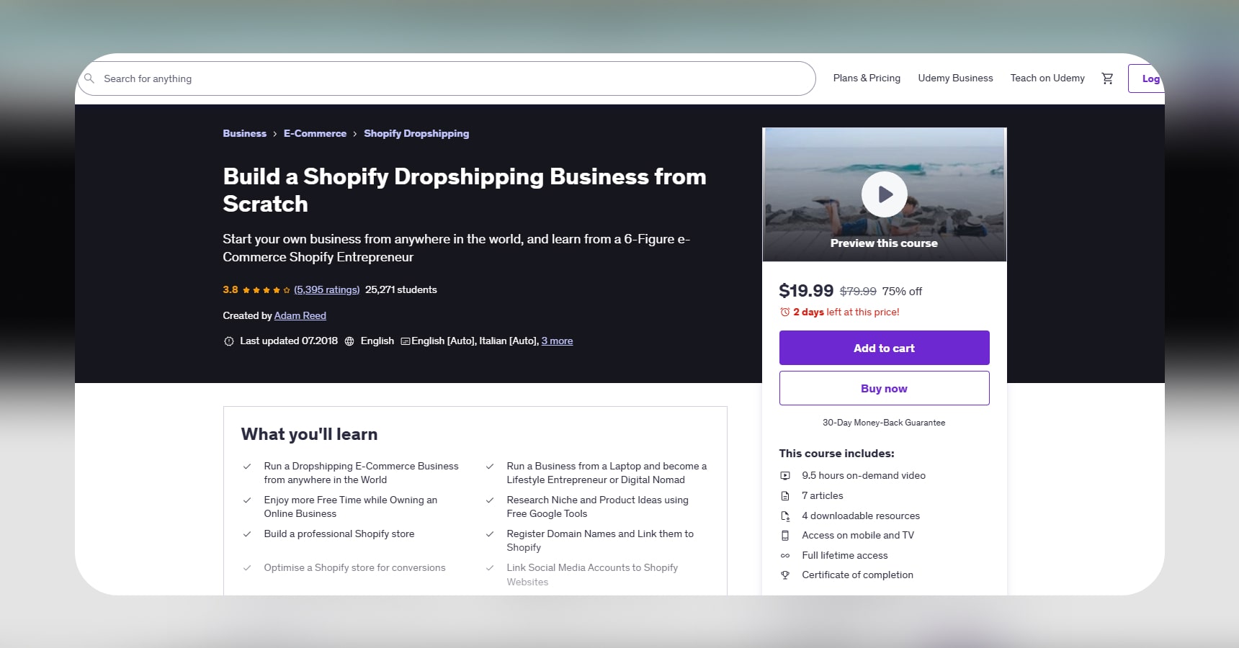
Task: Open instructor Adam Reed's profile
Action: pyautogui.click(x=300, y=315)
